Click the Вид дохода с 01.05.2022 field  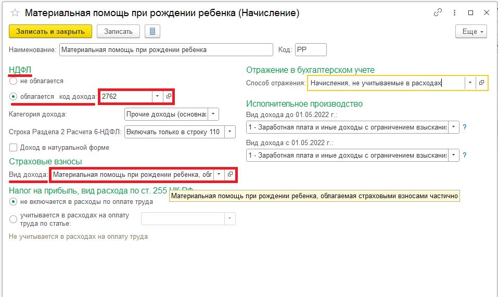(x=347, y=156)
